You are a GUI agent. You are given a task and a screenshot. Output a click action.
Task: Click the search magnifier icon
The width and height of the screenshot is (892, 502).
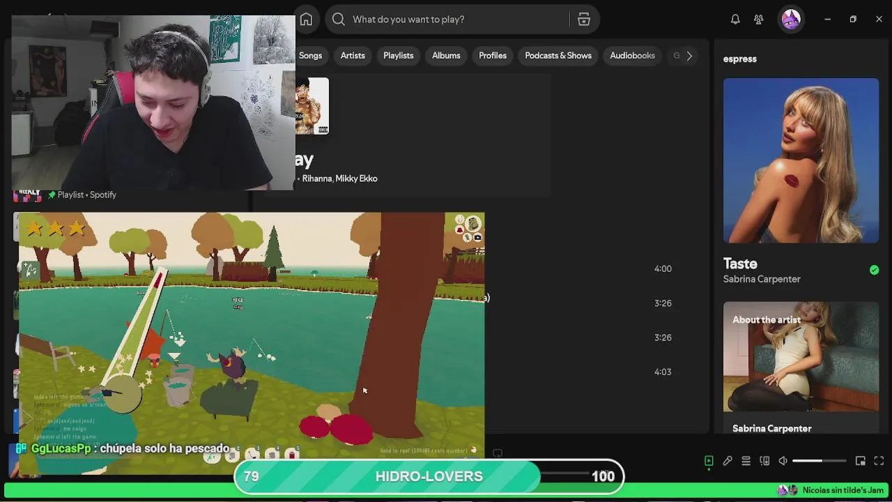tap(339, 20)
